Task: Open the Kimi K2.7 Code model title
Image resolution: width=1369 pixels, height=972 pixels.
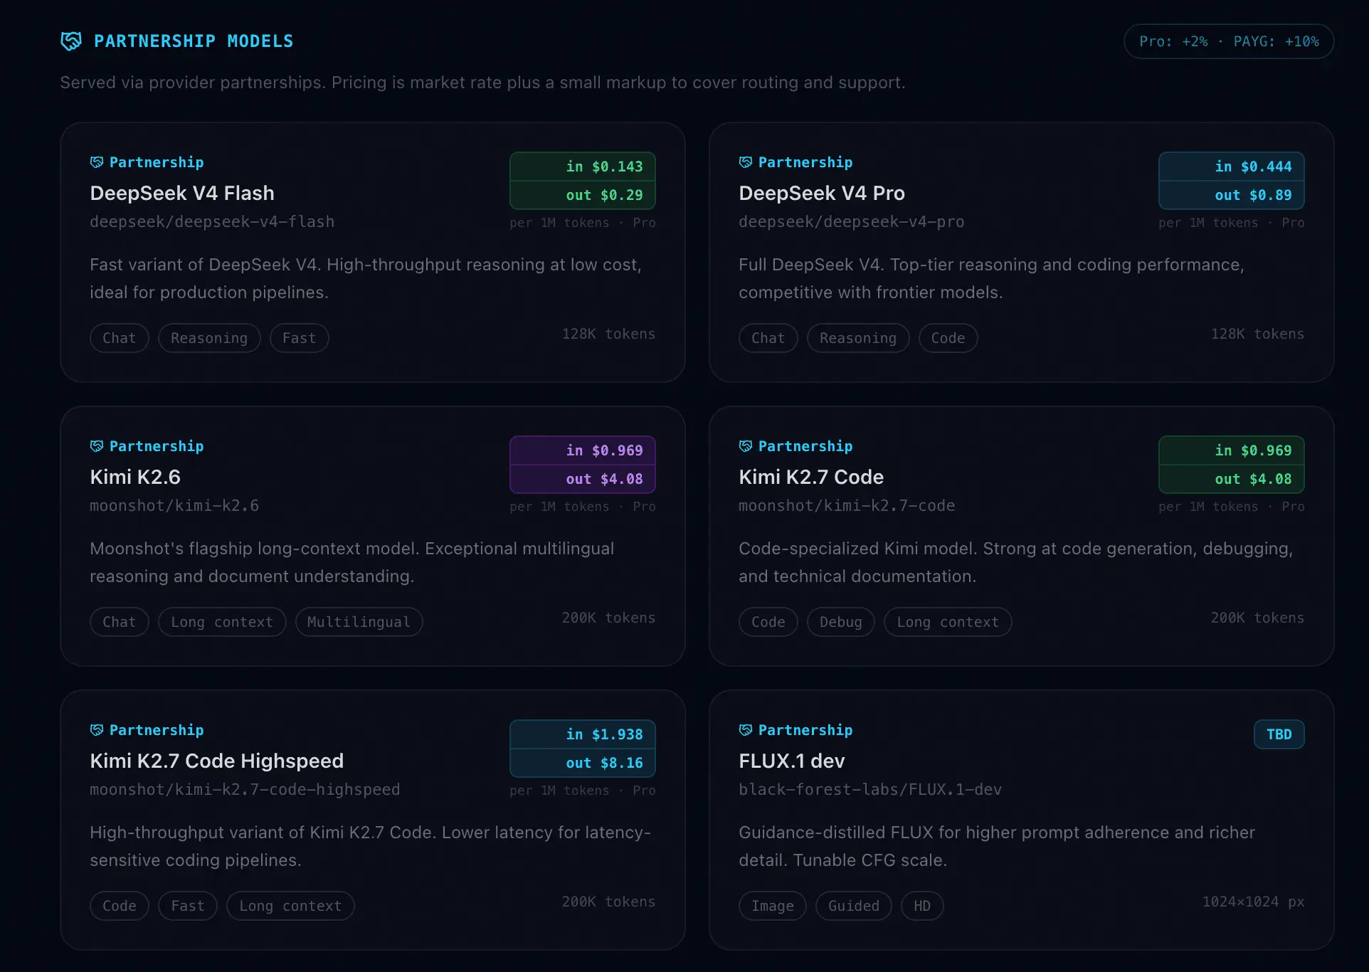Action: click(x=811, y=477)
